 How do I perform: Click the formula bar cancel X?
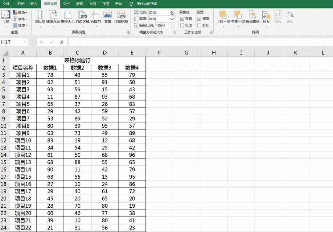click(x=41, y=42)
